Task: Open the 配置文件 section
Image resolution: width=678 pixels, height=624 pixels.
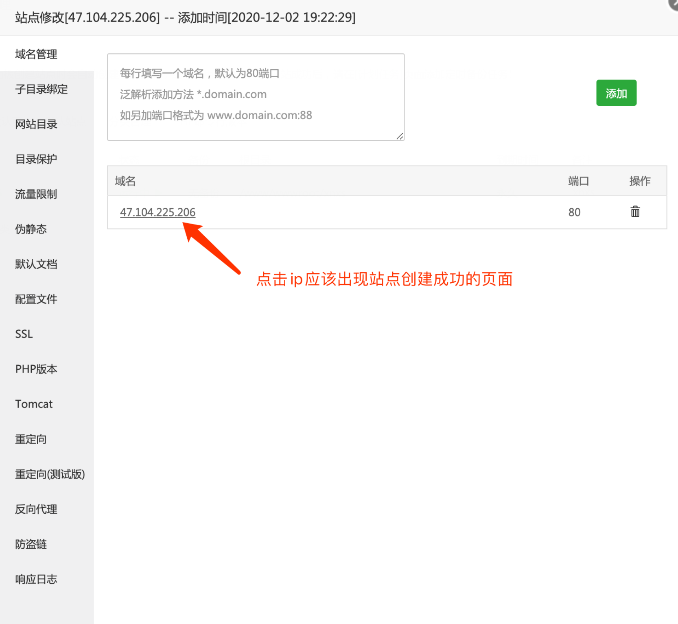Action: pos(36,299)
